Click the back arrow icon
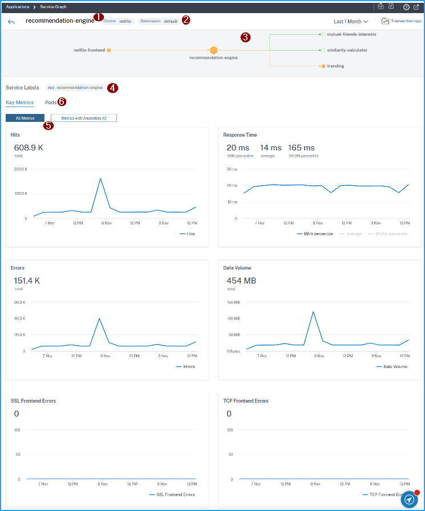The height and width of the screenshot is (511, 425). [11, 22]
